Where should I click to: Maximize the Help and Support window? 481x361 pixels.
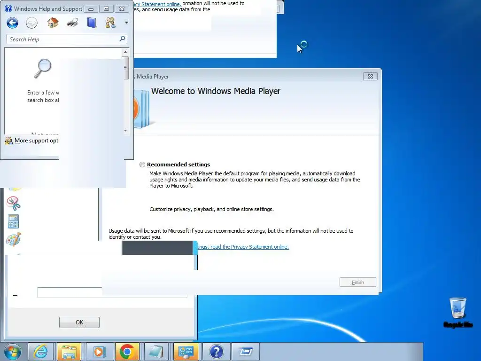click(106, 9)
